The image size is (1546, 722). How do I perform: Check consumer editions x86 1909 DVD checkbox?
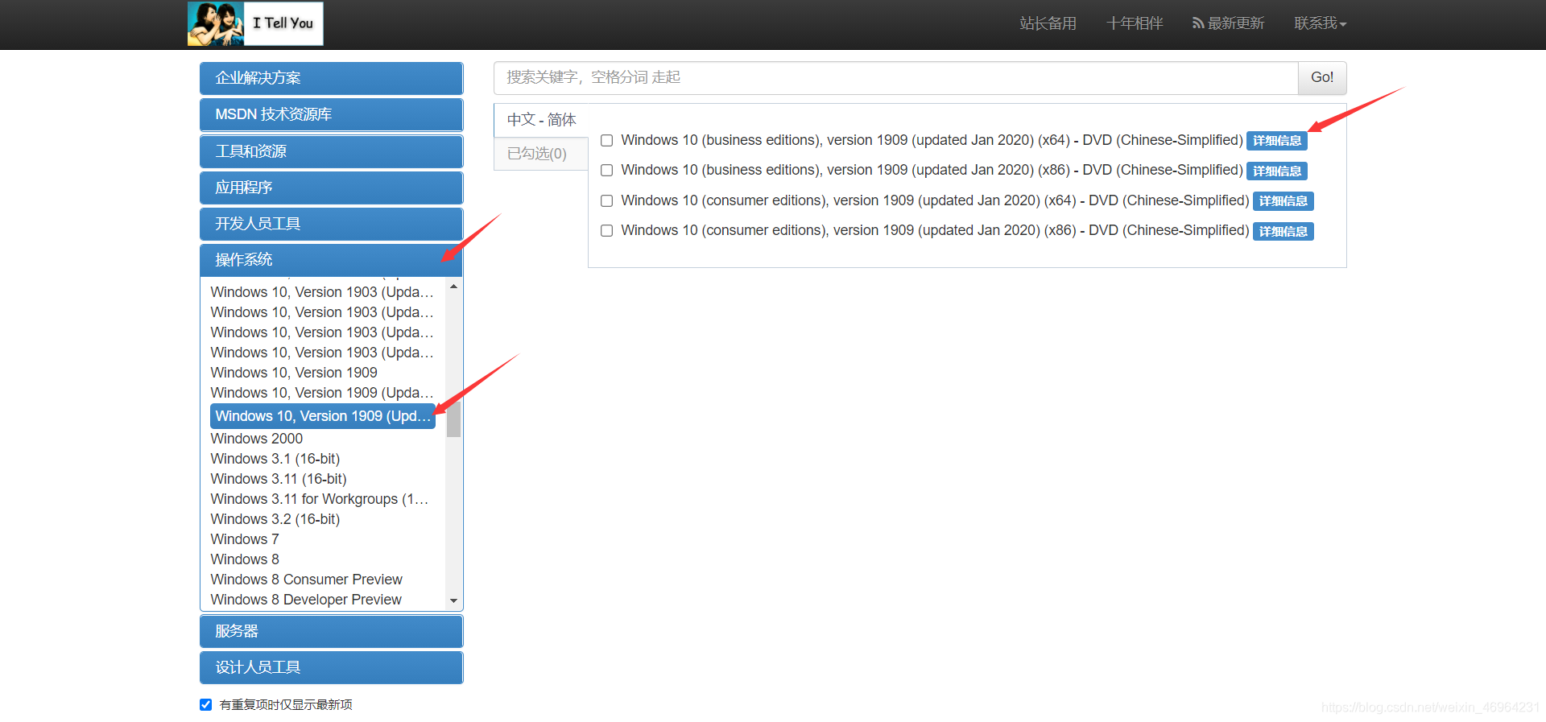coord(607,231)
